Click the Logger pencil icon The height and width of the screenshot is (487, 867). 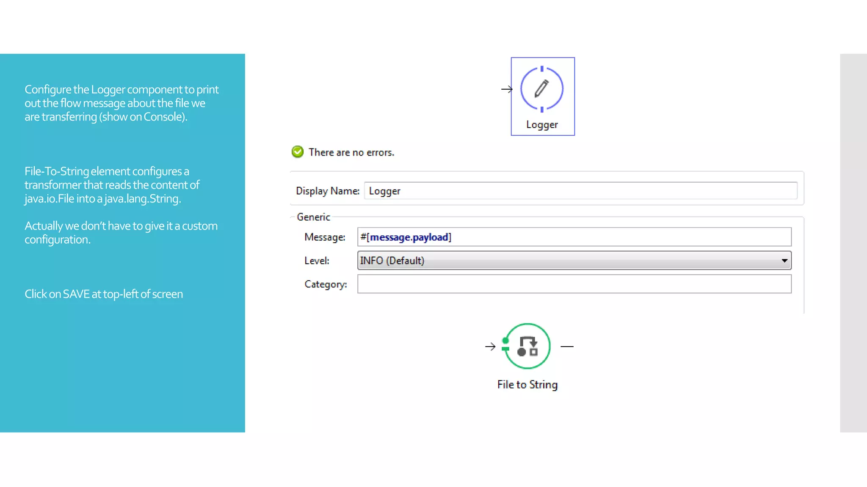coord(541,89)
